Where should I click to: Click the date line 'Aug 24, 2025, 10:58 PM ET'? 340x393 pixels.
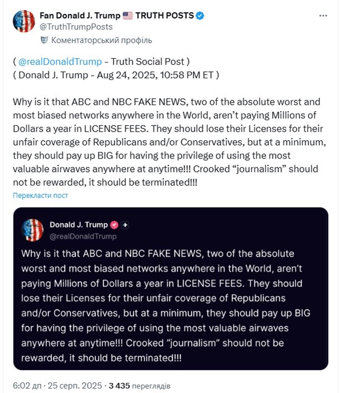155,75
